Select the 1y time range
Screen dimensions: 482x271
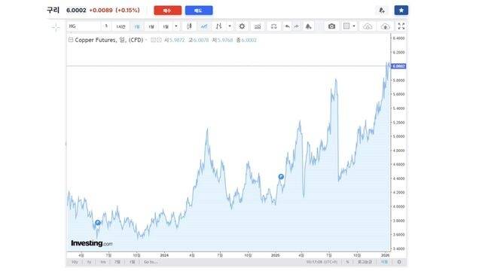point(89,262)
